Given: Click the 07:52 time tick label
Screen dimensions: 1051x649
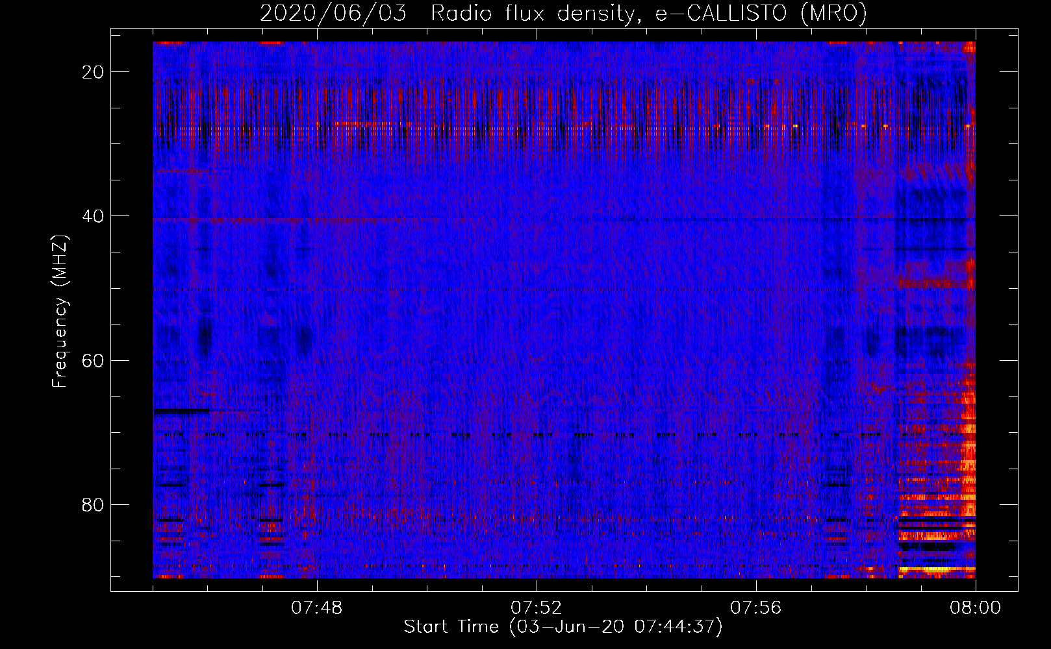Looking at the screenshot, I should pos(537,608).
